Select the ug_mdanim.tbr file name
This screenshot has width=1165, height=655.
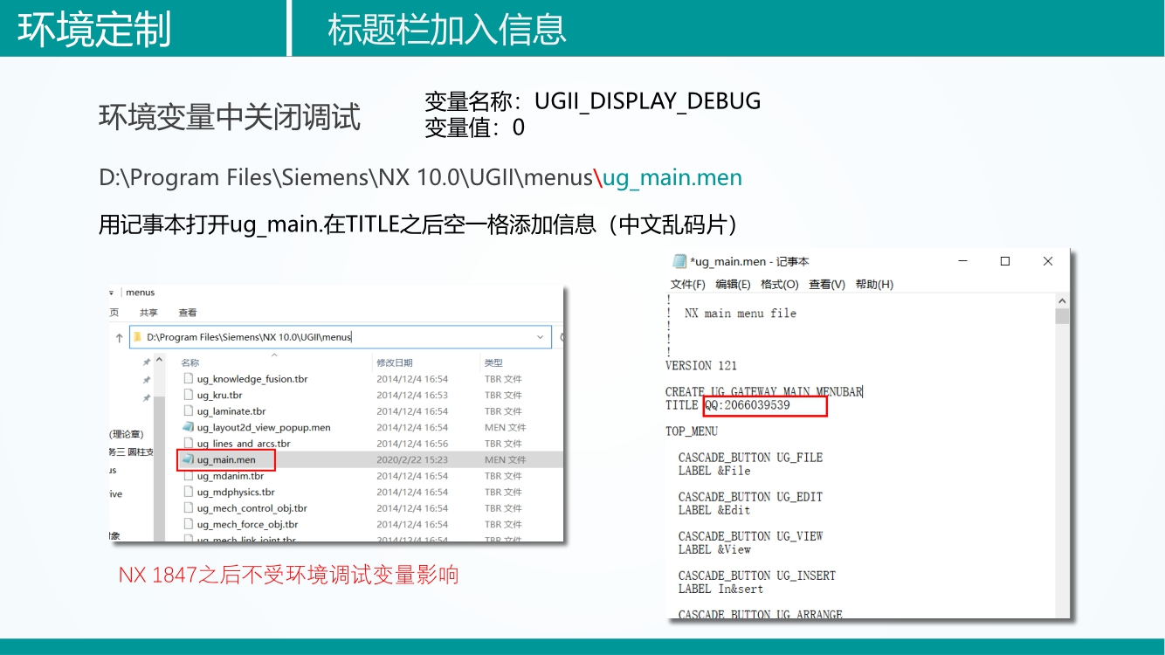pos(231,476)
